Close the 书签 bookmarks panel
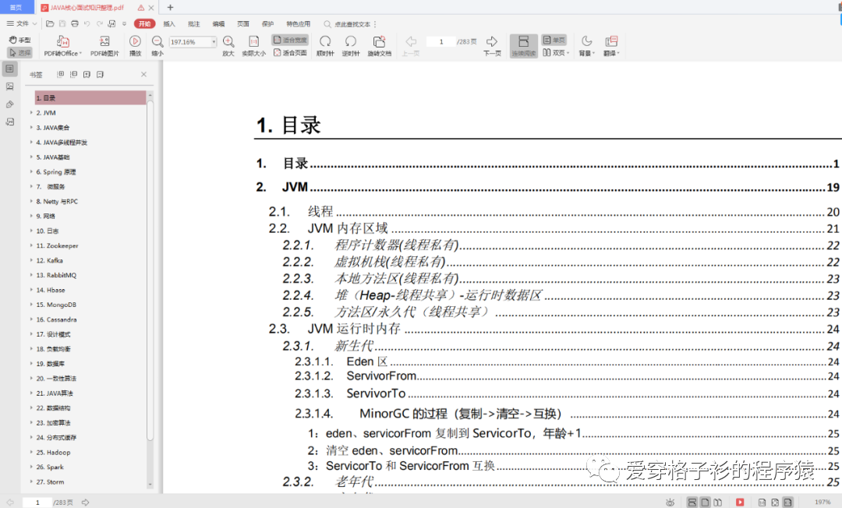Image resolution: width=842 pixels, height=508 pixels. tap(144, 74)
